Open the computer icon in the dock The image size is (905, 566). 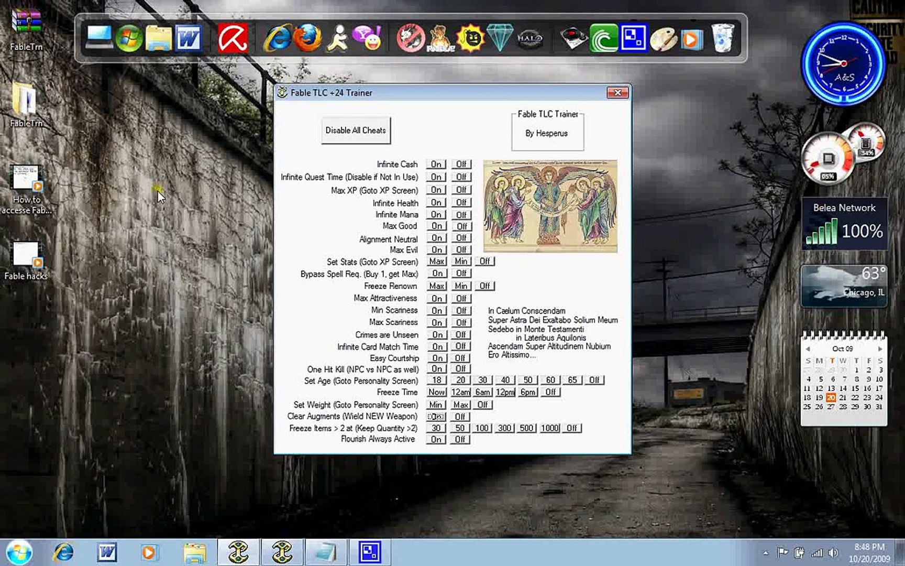[99, 38]
